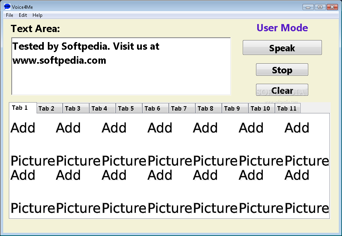Switch to Tab 3

click(76, 108)
